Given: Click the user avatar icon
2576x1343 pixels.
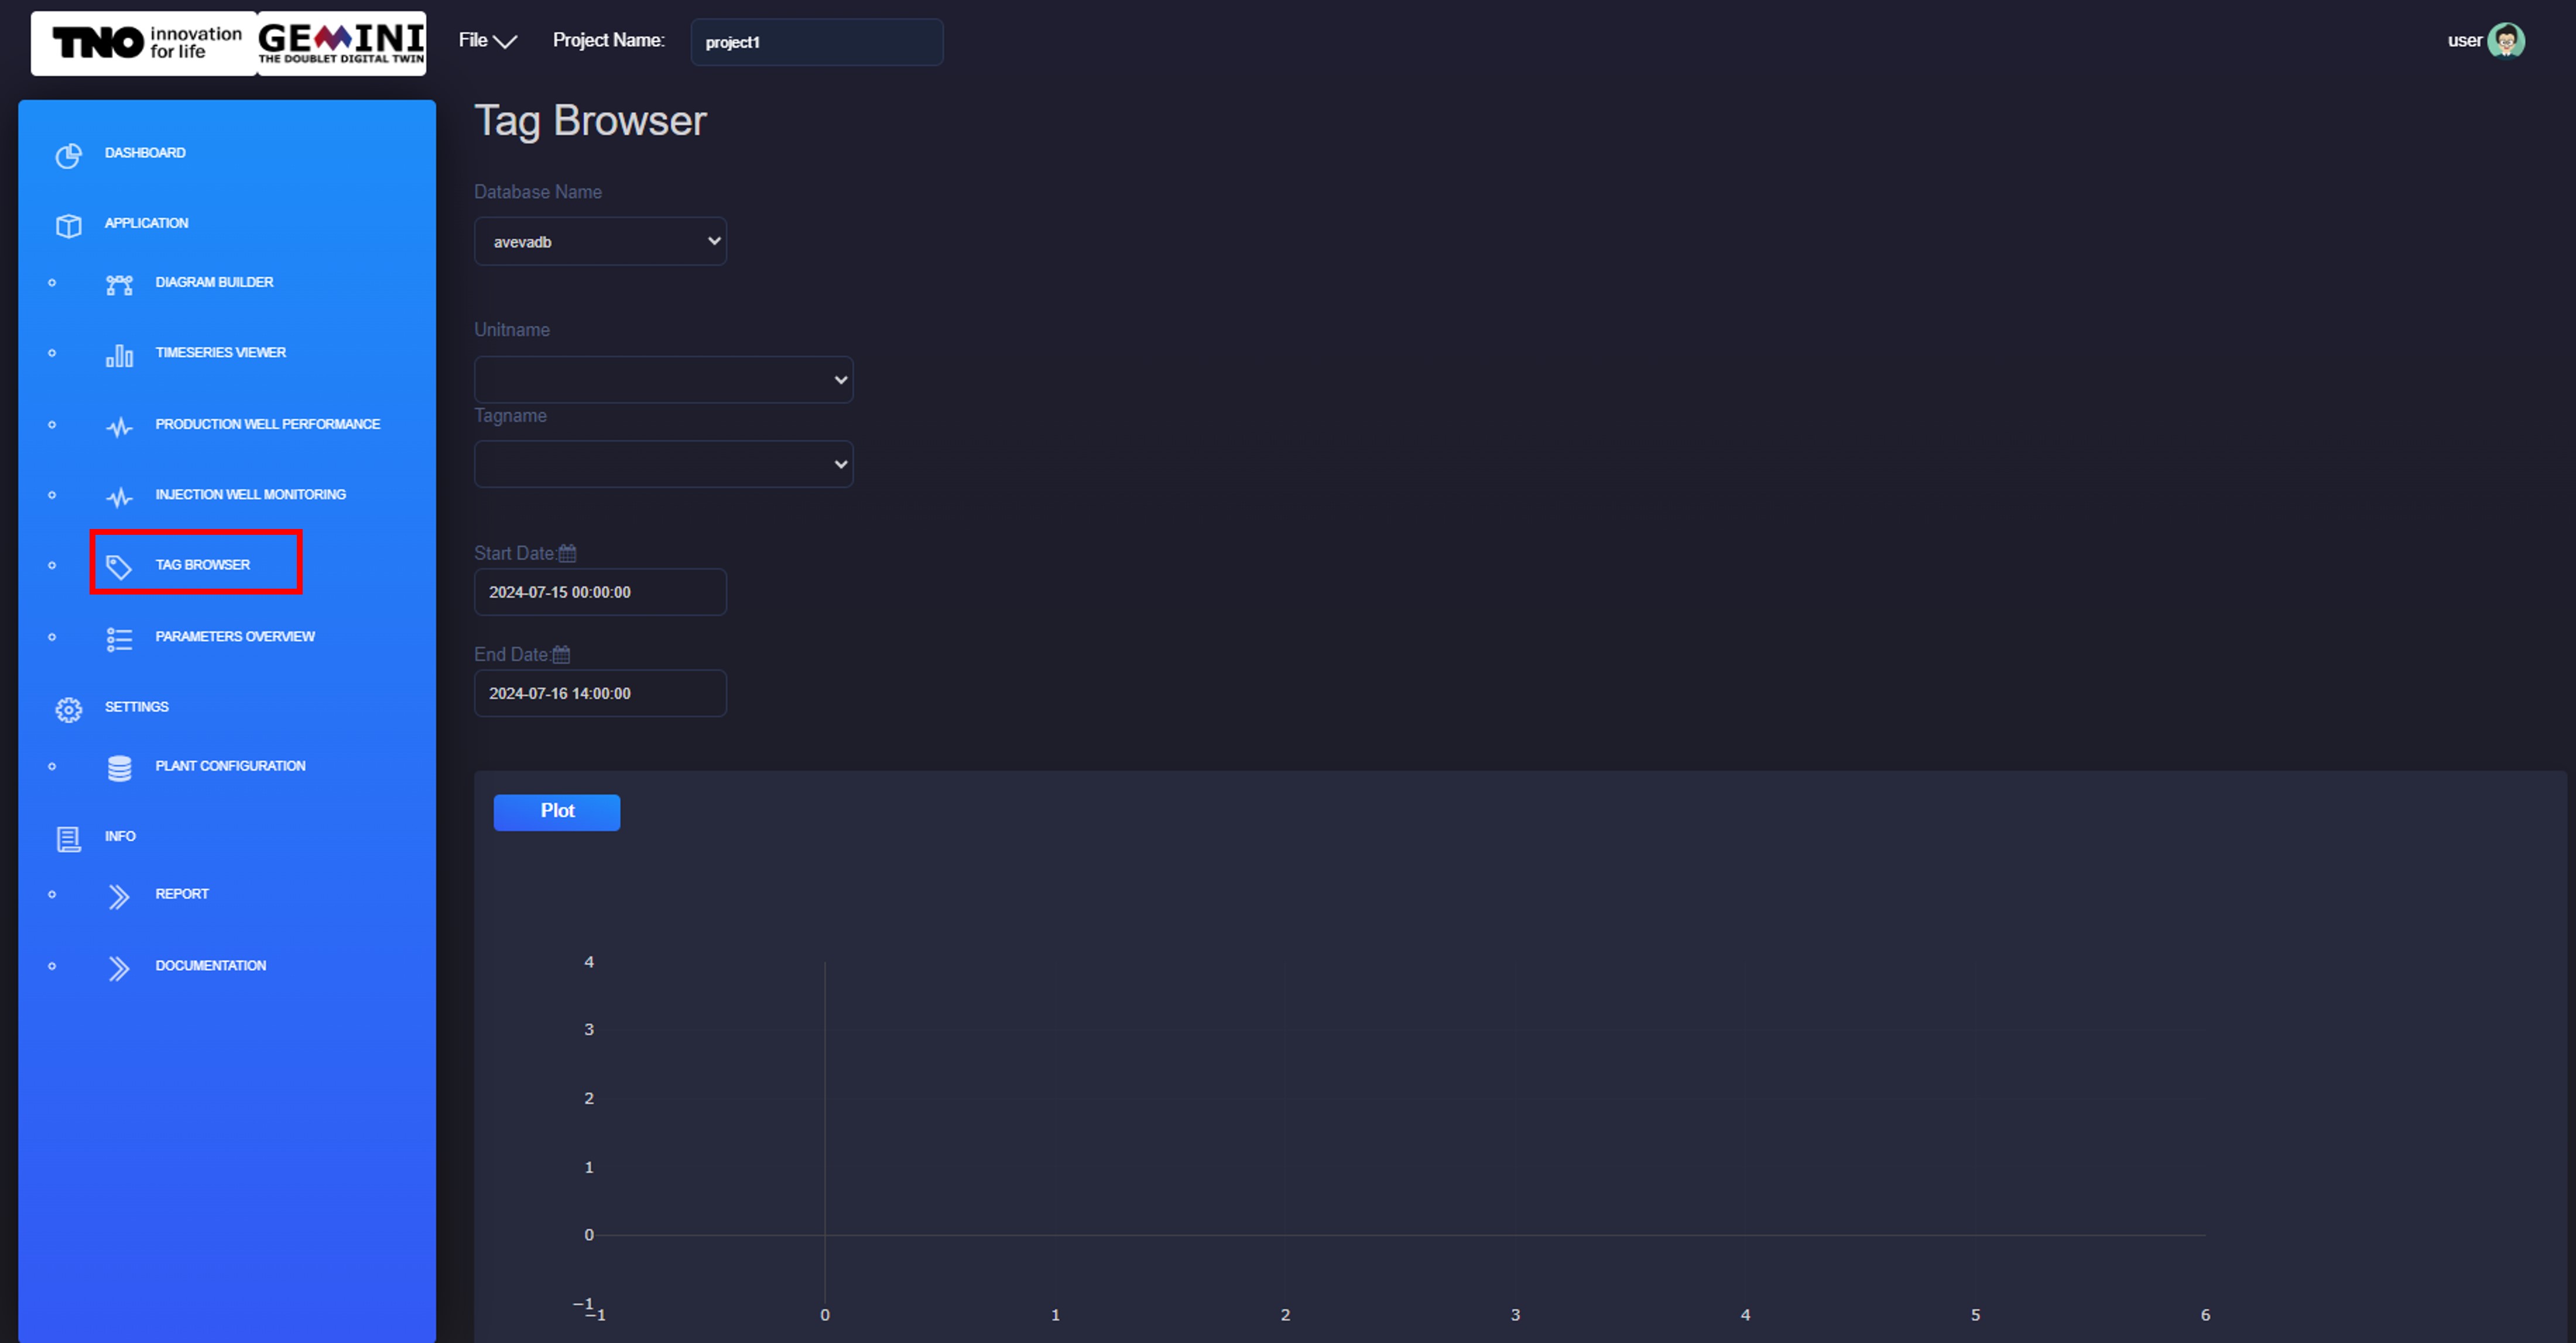Looking at the screenshot, I should pos(2506,41).
